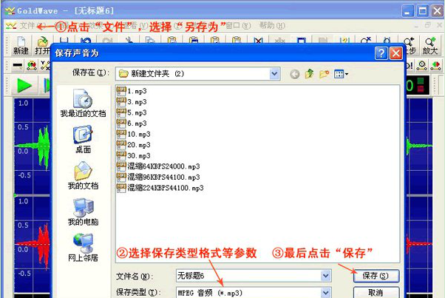Open the 帮助(H) menu
The height and width of the screenshot is (298, 445).
tap(272, 26)
